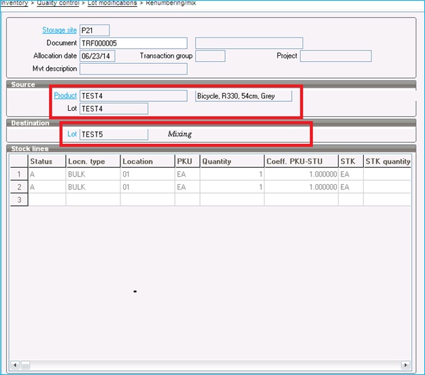Click the Coeff. PKU-STU column header
The height and width of the screenshot is (375, 425).
301,162
